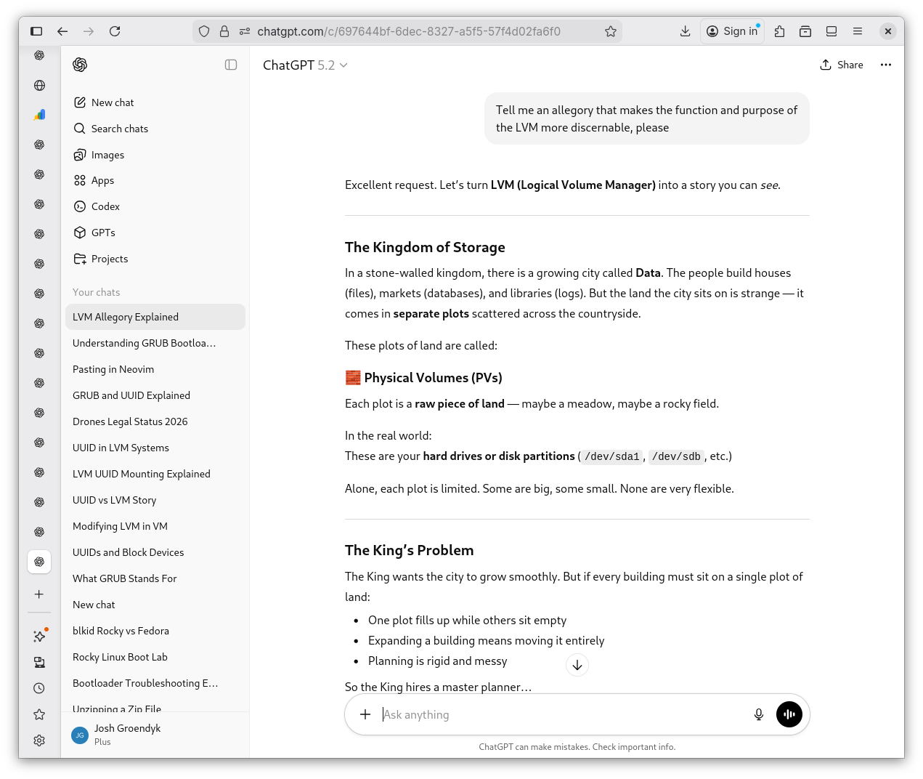Viewport: 923px width, 779px height.
Task: Click the plus attach icon in the composer
Action: tap(365, 714)
